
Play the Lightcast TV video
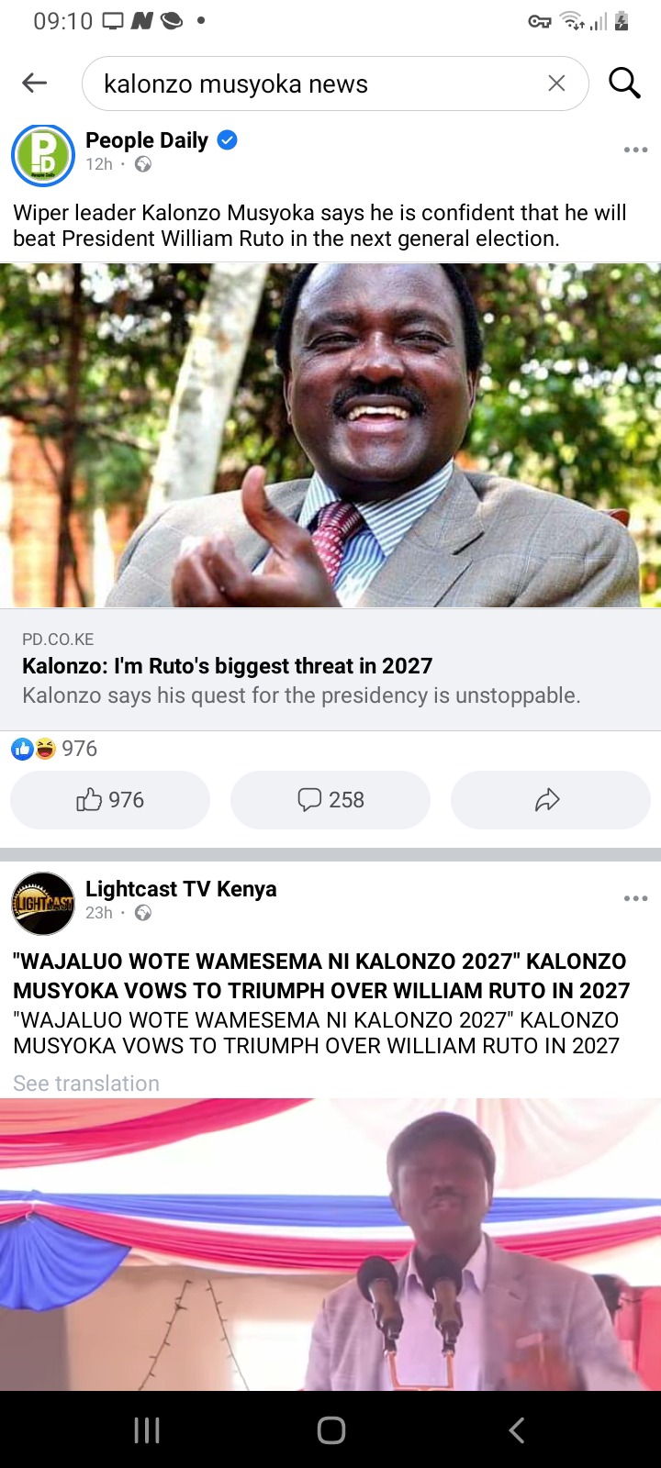tap(330, 1244)
